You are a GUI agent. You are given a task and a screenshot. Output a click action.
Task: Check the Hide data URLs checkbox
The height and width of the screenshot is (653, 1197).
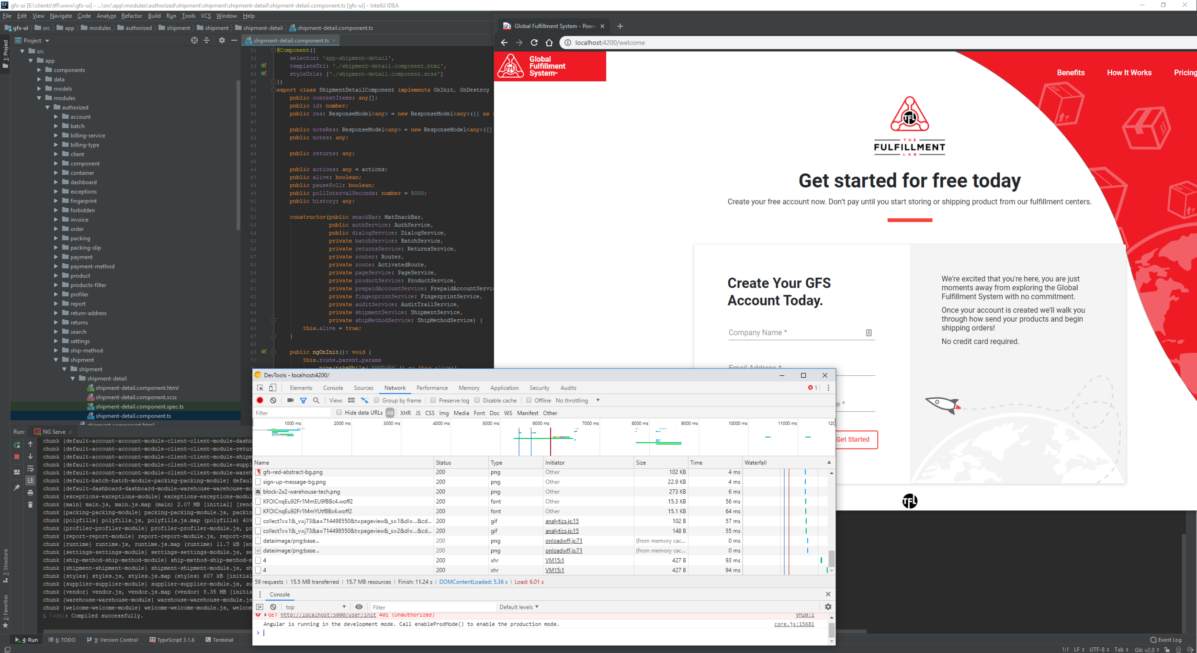point(339,413)
